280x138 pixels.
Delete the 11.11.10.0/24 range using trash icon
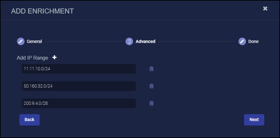151,69
